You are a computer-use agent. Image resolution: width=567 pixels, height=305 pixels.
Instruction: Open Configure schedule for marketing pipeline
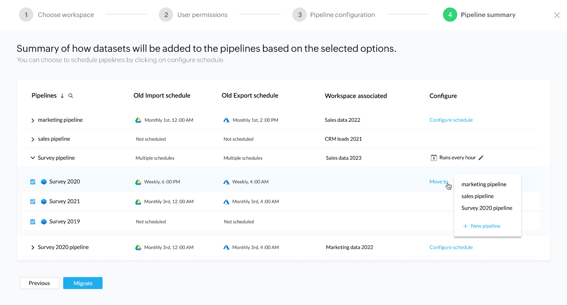451,120
